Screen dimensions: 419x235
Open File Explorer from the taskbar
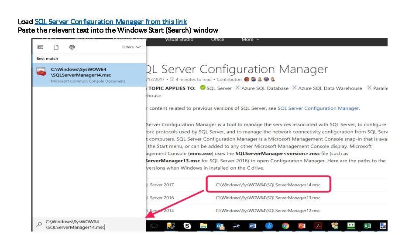coord(204,226)
